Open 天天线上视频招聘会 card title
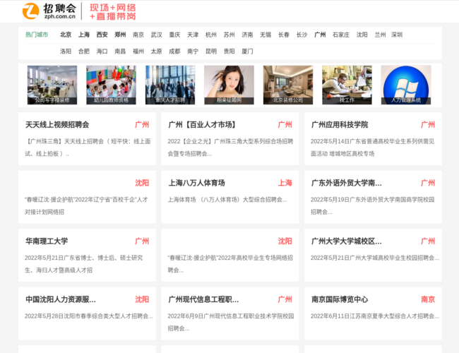Screen dimensions: 459x353 coord(57,125)
